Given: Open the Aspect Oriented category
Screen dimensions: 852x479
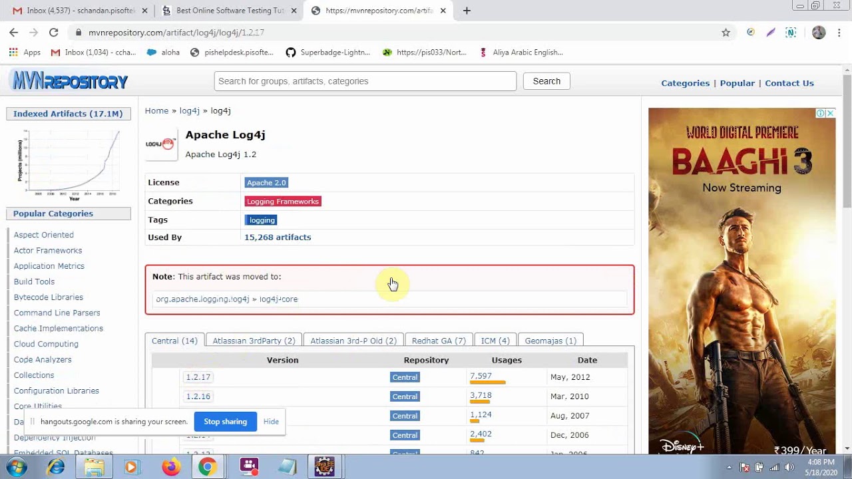Looking at the screenshot, I should pos(44,235).
